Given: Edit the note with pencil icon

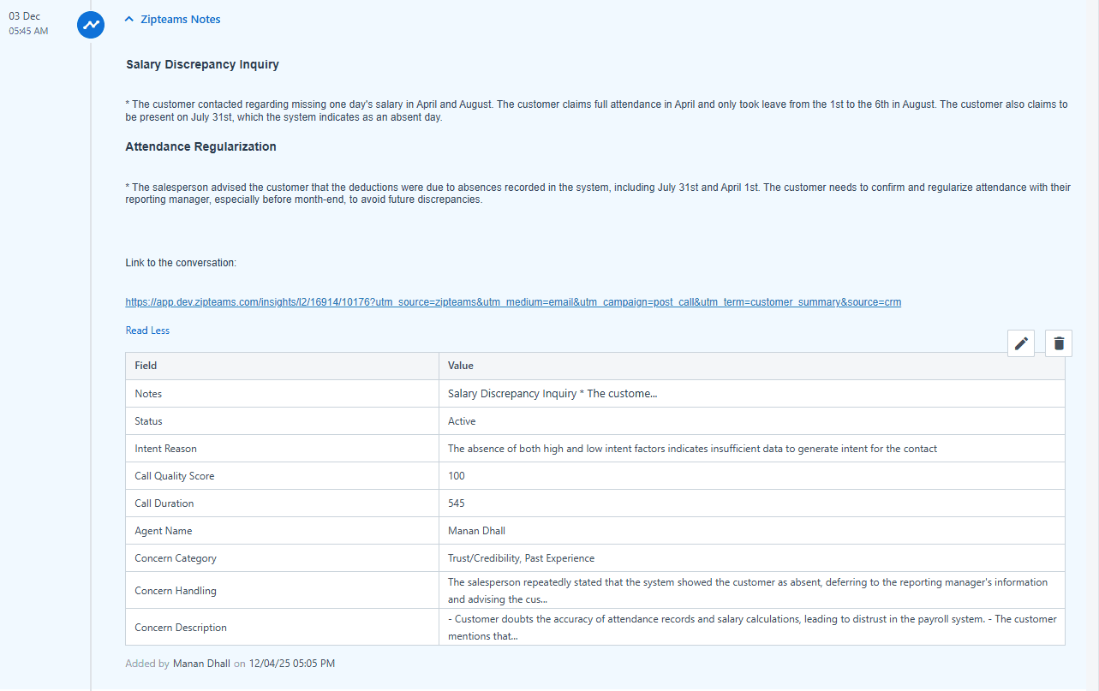Looking at the screenshot, I should click(x=1021, y=343).
